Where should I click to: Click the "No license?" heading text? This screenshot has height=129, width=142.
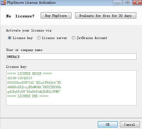[x=20, y=16]
